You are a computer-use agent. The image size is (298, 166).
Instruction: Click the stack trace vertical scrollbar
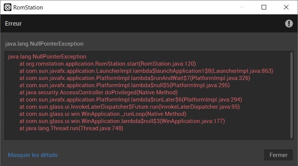291,94
